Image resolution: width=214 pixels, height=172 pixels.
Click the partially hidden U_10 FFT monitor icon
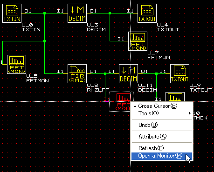pyautogui.click(x=175, y=97)
